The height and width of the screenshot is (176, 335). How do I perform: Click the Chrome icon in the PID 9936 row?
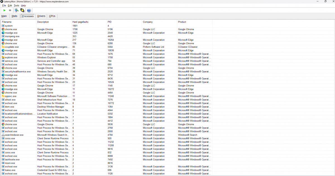(3, 124)
